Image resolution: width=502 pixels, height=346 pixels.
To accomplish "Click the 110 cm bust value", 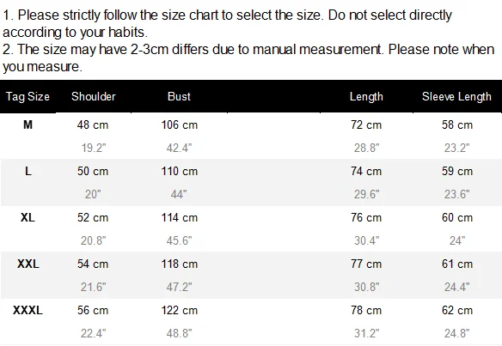I will (180, 171).
